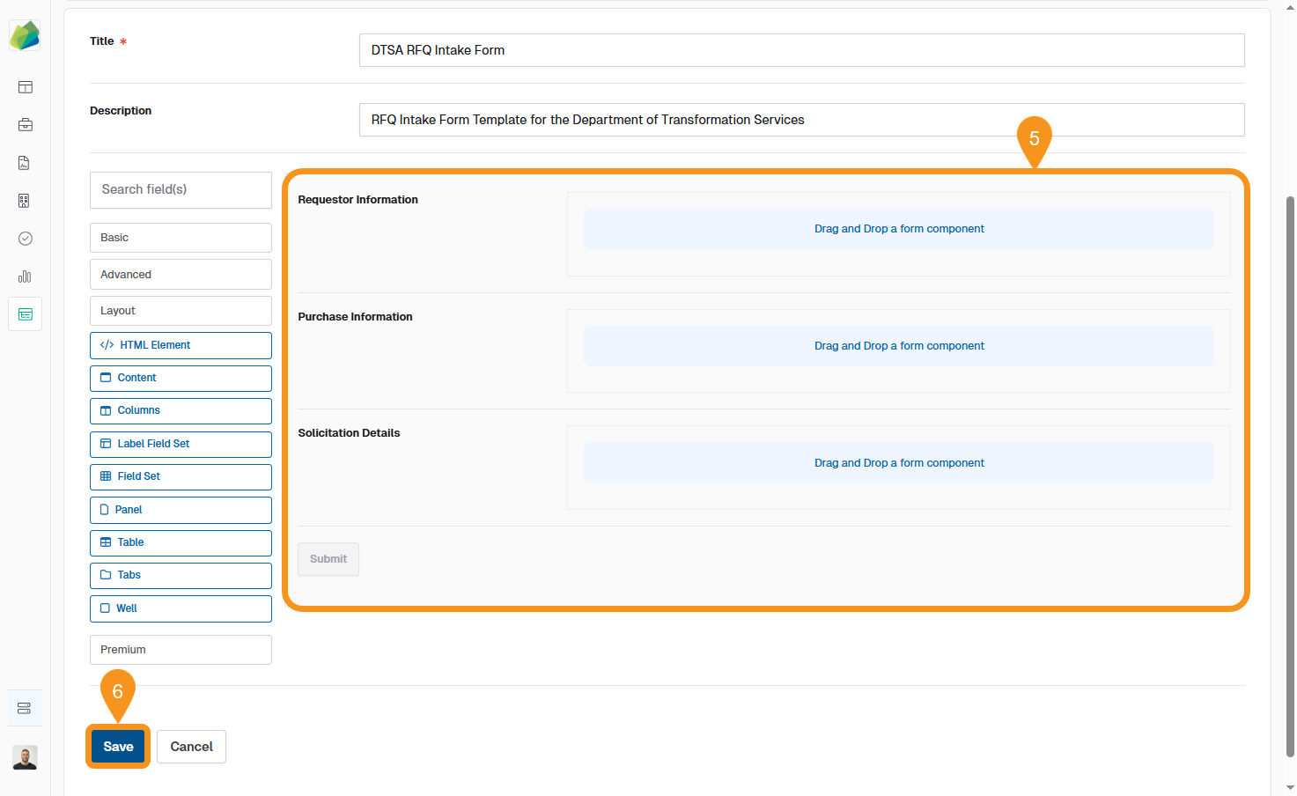This screenshot has width=1297, height=796.
Task: Click the Title text field
Action: (801, 50)
